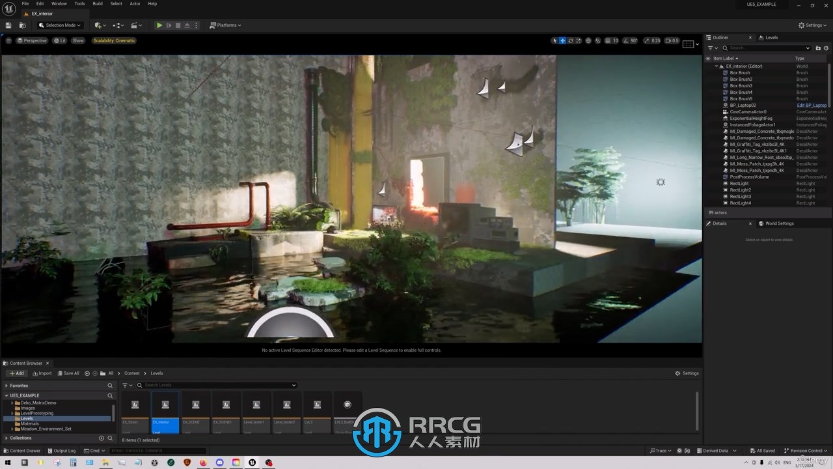The image size is (833, 469).
Task: Click the Stop playback button
Action: tap(178, 25)
